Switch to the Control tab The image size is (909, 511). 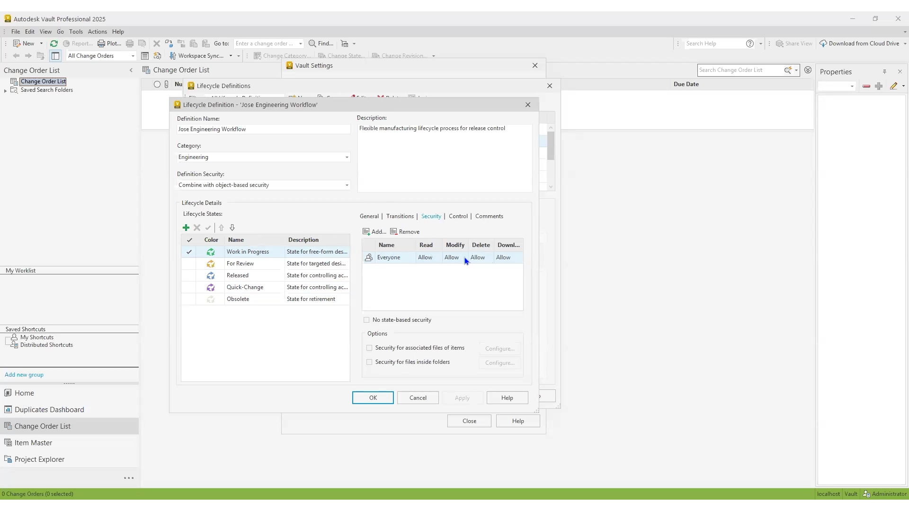pyautogui.click(x=458, y=216)
